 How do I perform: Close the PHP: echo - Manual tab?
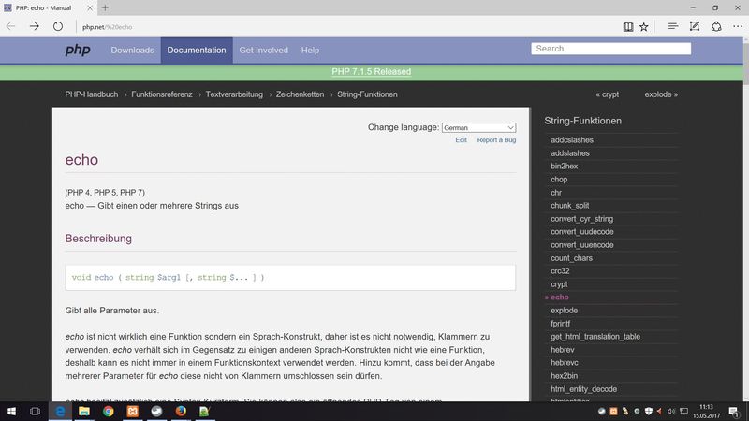pos(90,7)
